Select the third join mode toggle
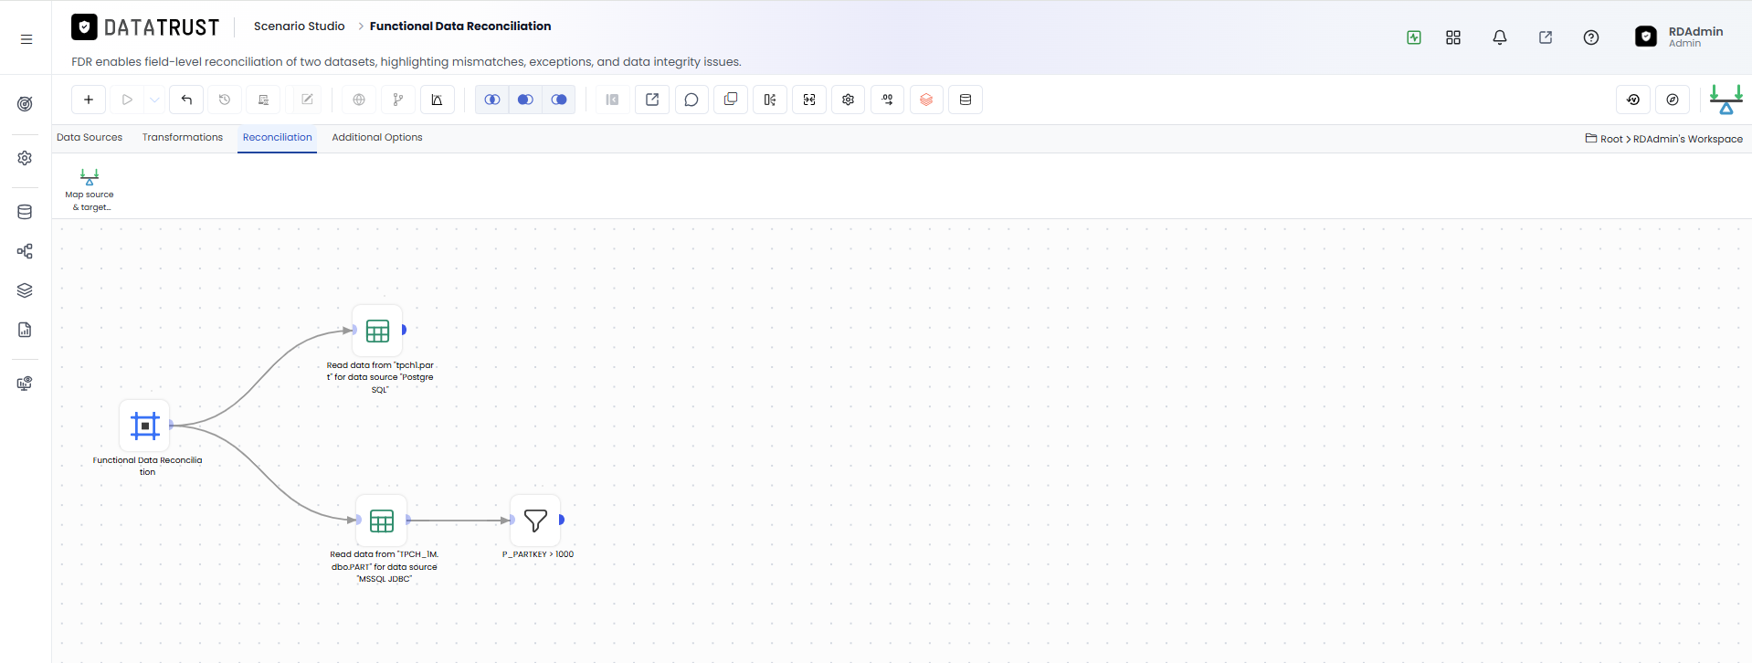 (x=559, y=100)
